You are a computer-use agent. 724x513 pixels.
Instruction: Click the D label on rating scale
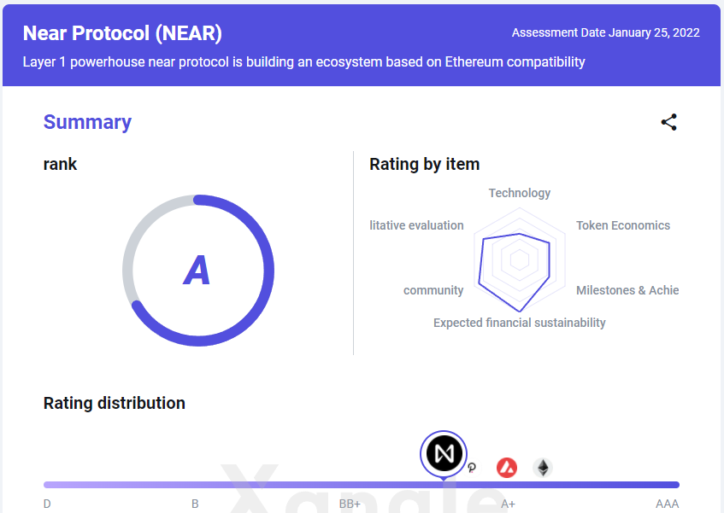coord(47,504)
